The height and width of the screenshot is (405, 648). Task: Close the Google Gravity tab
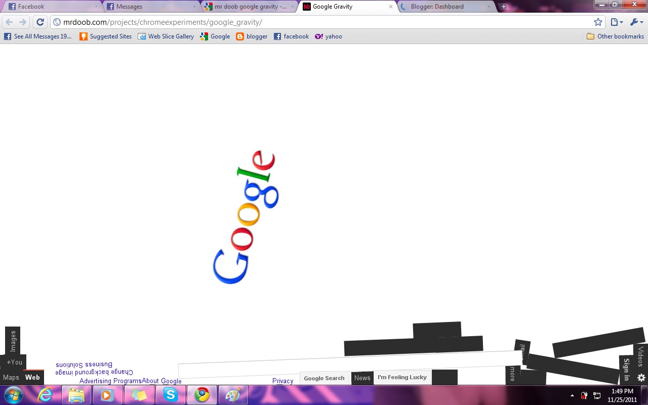(x=390, y=7)
